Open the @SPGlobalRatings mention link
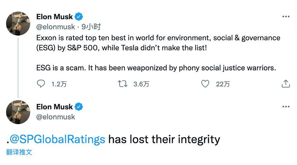Viewport: 297px width, 165px height. (57, 139)
